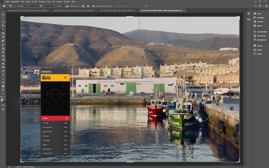The image size is (269, 168).
Task: Open the Ebenen (Layers) panel
Action: pyautogui.click(x=259, y=46)
